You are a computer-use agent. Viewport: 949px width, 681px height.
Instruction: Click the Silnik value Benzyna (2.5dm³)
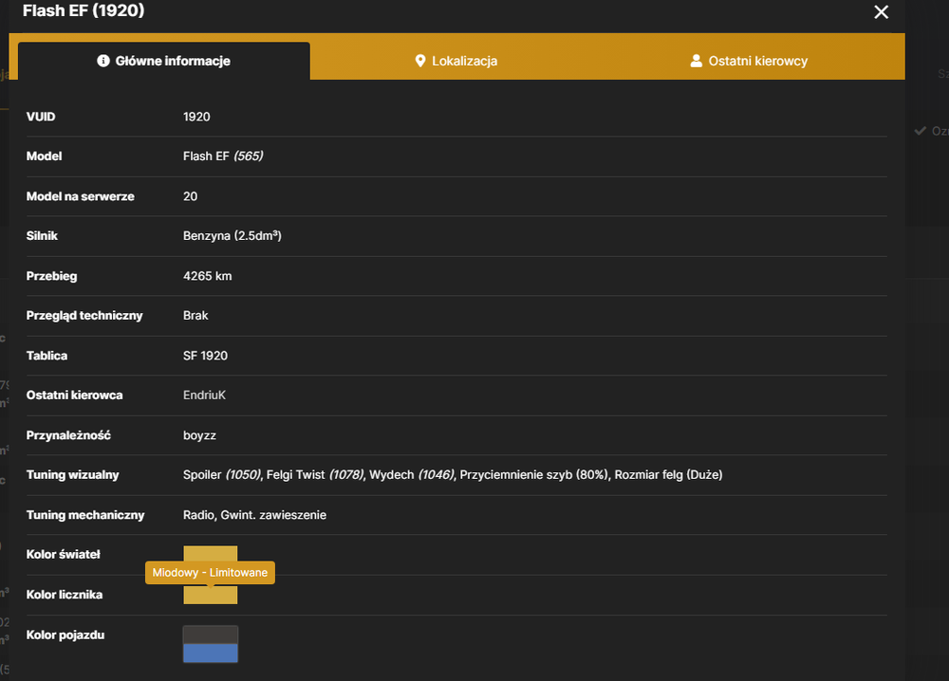pyautogui.click(x=232, y=236)
